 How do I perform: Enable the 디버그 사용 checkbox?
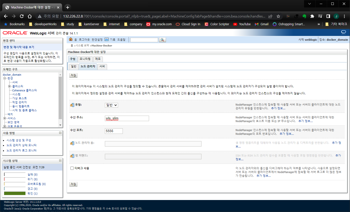72,168
